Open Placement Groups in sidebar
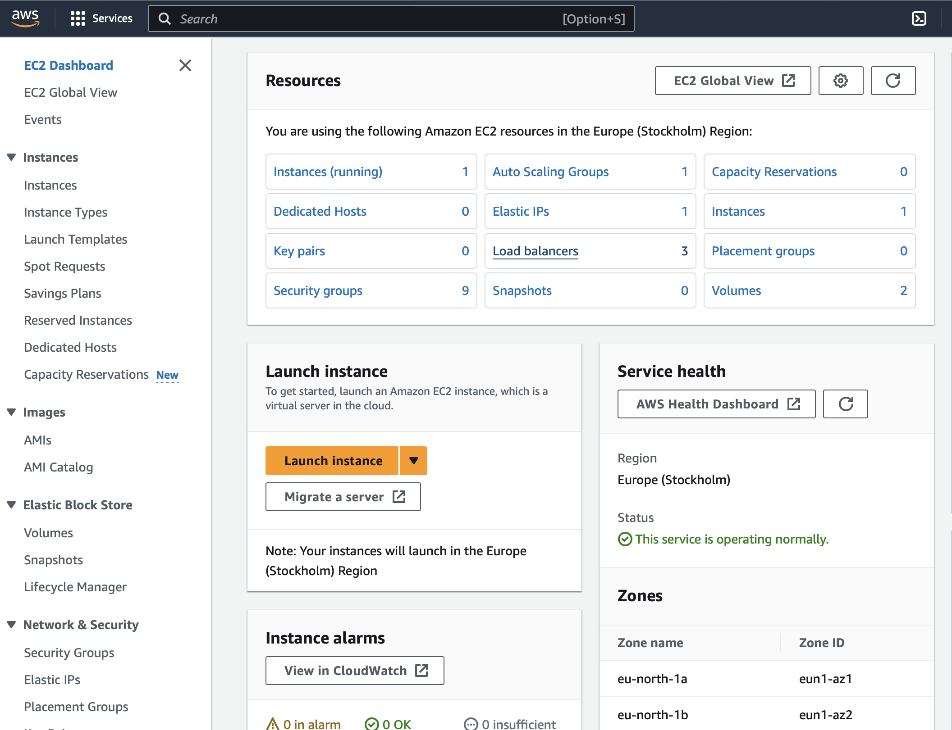 [76, 707]
